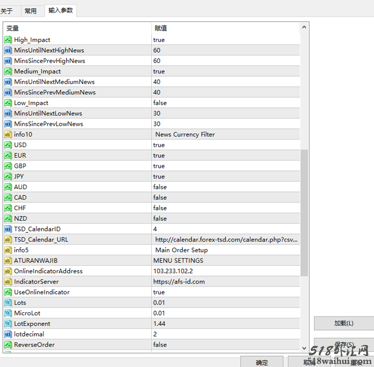
Task: Click the LotExponent double icon
Action: click(x=8, y=324)
